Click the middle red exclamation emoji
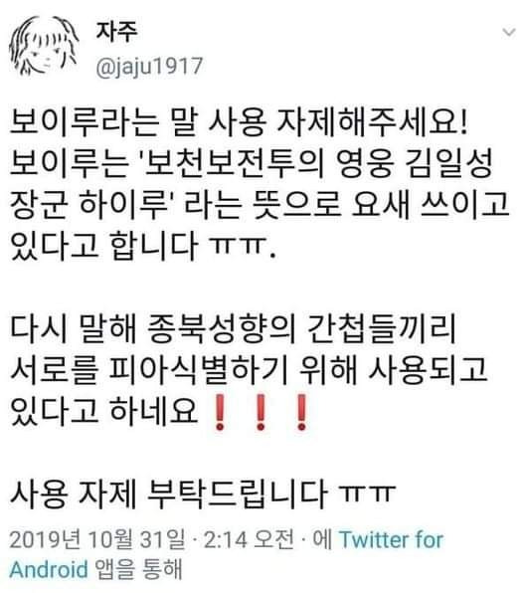The height and width of the screenshot is (593, 523). (x=261, y=412)
